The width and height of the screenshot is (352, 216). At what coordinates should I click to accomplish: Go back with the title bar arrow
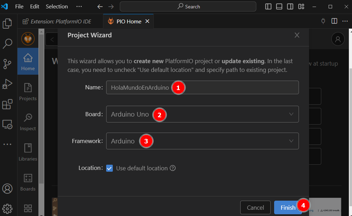[x=100, y=7]
